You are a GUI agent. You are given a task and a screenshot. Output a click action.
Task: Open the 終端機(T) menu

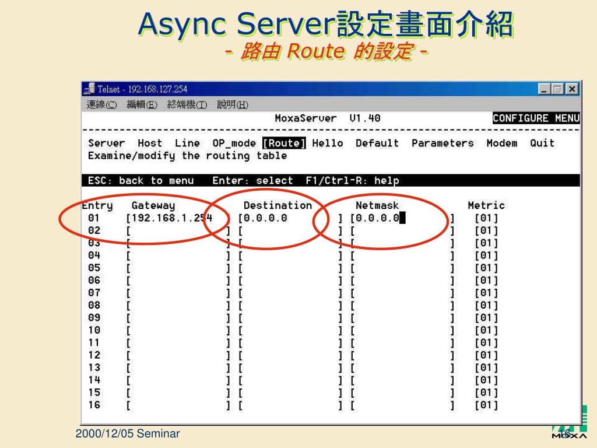pyautogui.click(x=187, y=104)
